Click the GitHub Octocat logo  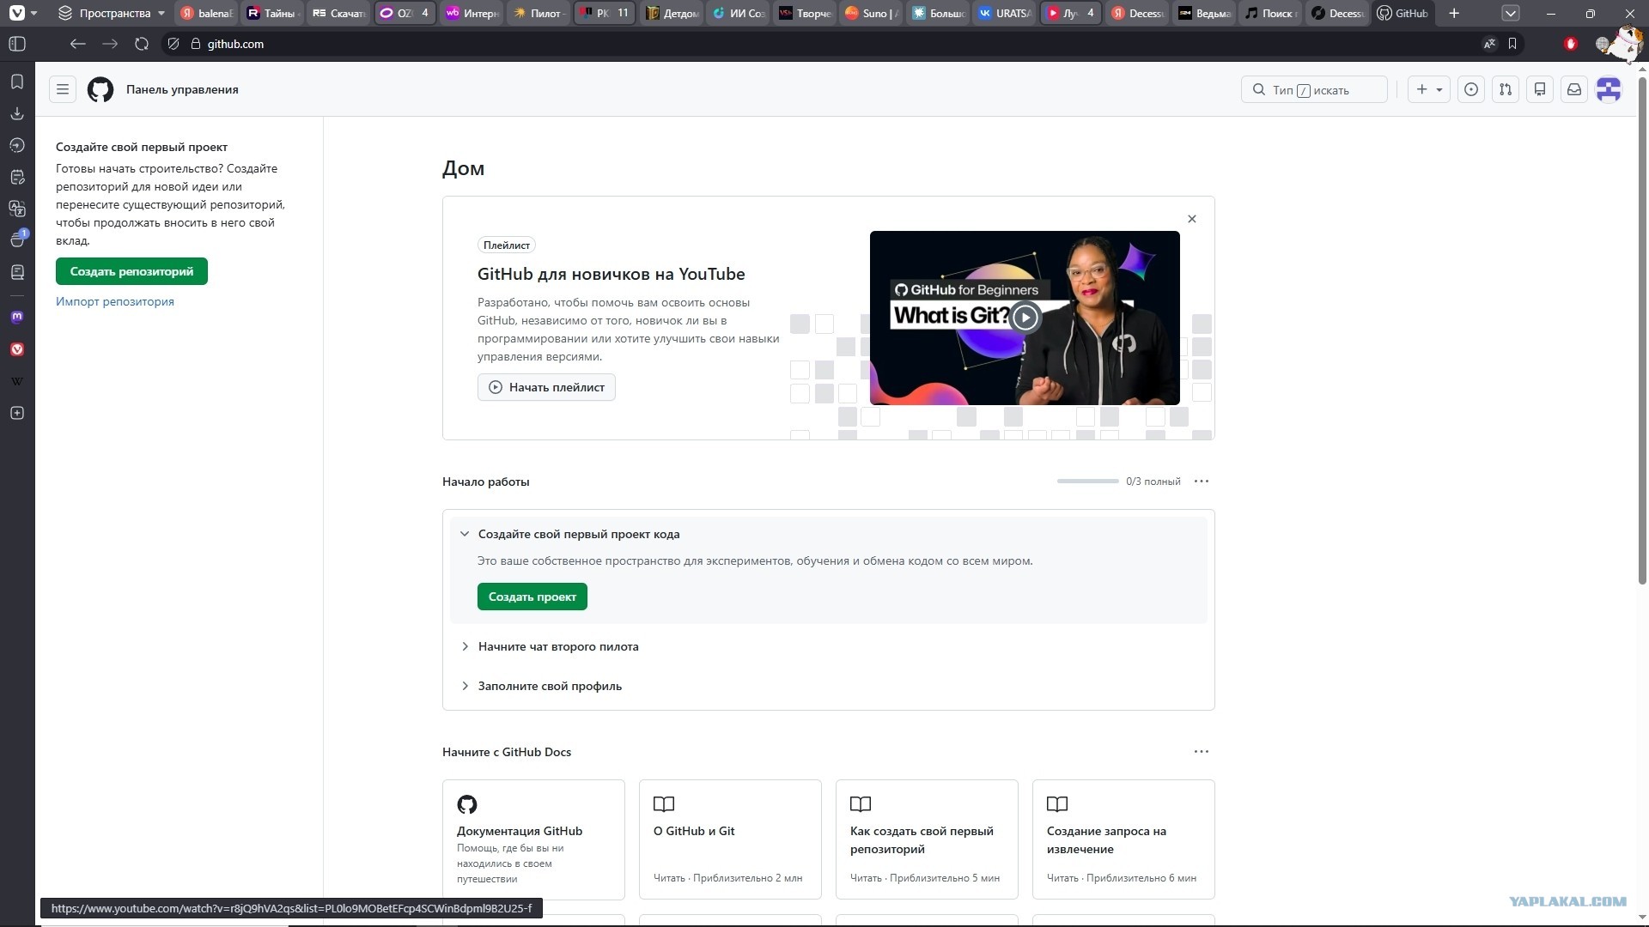click(100, 89)
